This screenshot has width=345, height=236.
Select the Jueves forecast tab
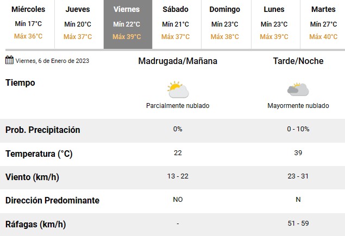click(78, 24)
